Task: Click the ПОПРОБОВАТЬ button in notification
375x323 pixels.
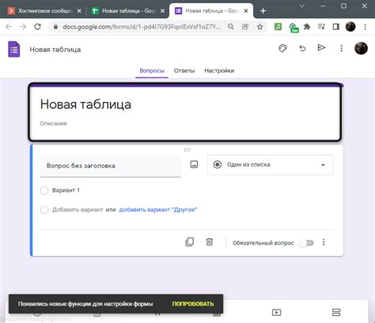Action: (x=193, y=304)
